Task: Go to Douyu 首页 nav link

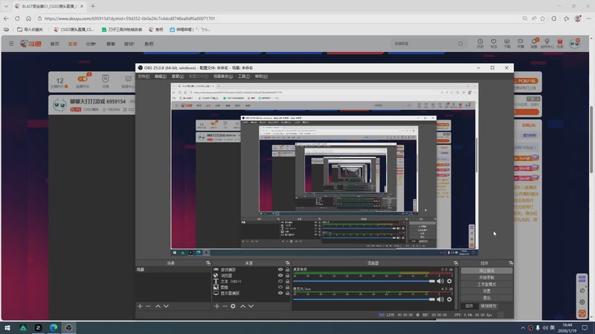Action: [54, 44]
